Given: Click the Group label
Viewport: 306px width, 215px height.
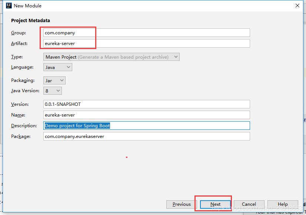Looking at the screenshot, I should pos(19,33).
